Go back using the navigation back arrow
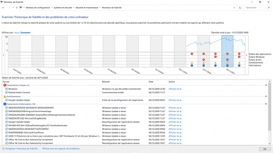Screen dimensions: 273x153 [3, 8]
